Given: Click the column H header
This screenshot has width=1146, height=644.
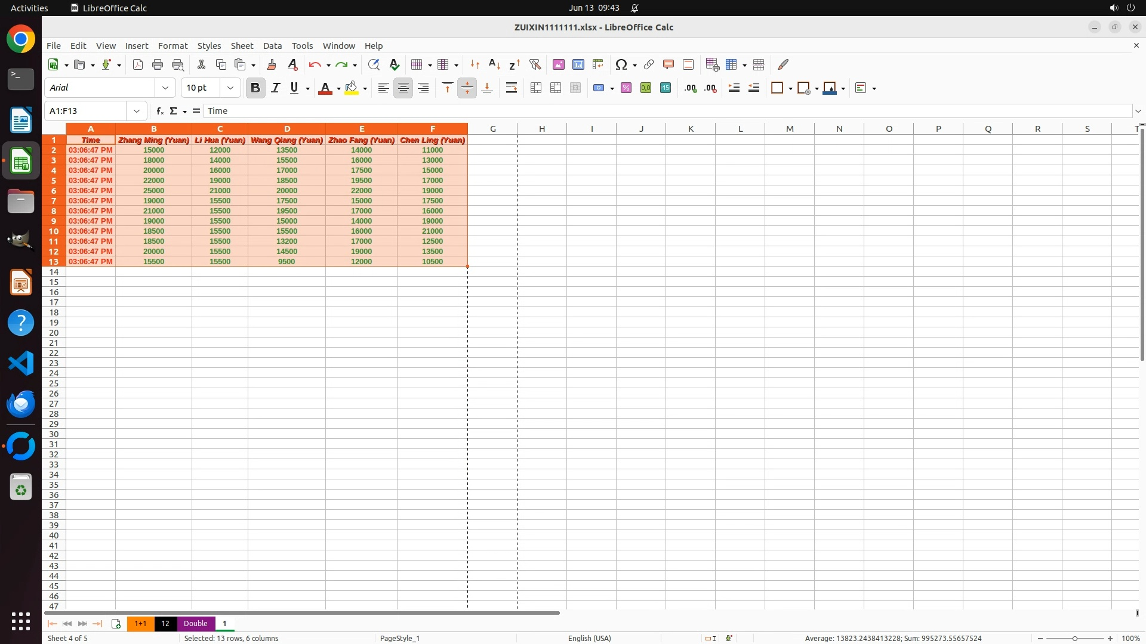Looking at the screenshot, I should pyautogui.click(x=542, y=128).
